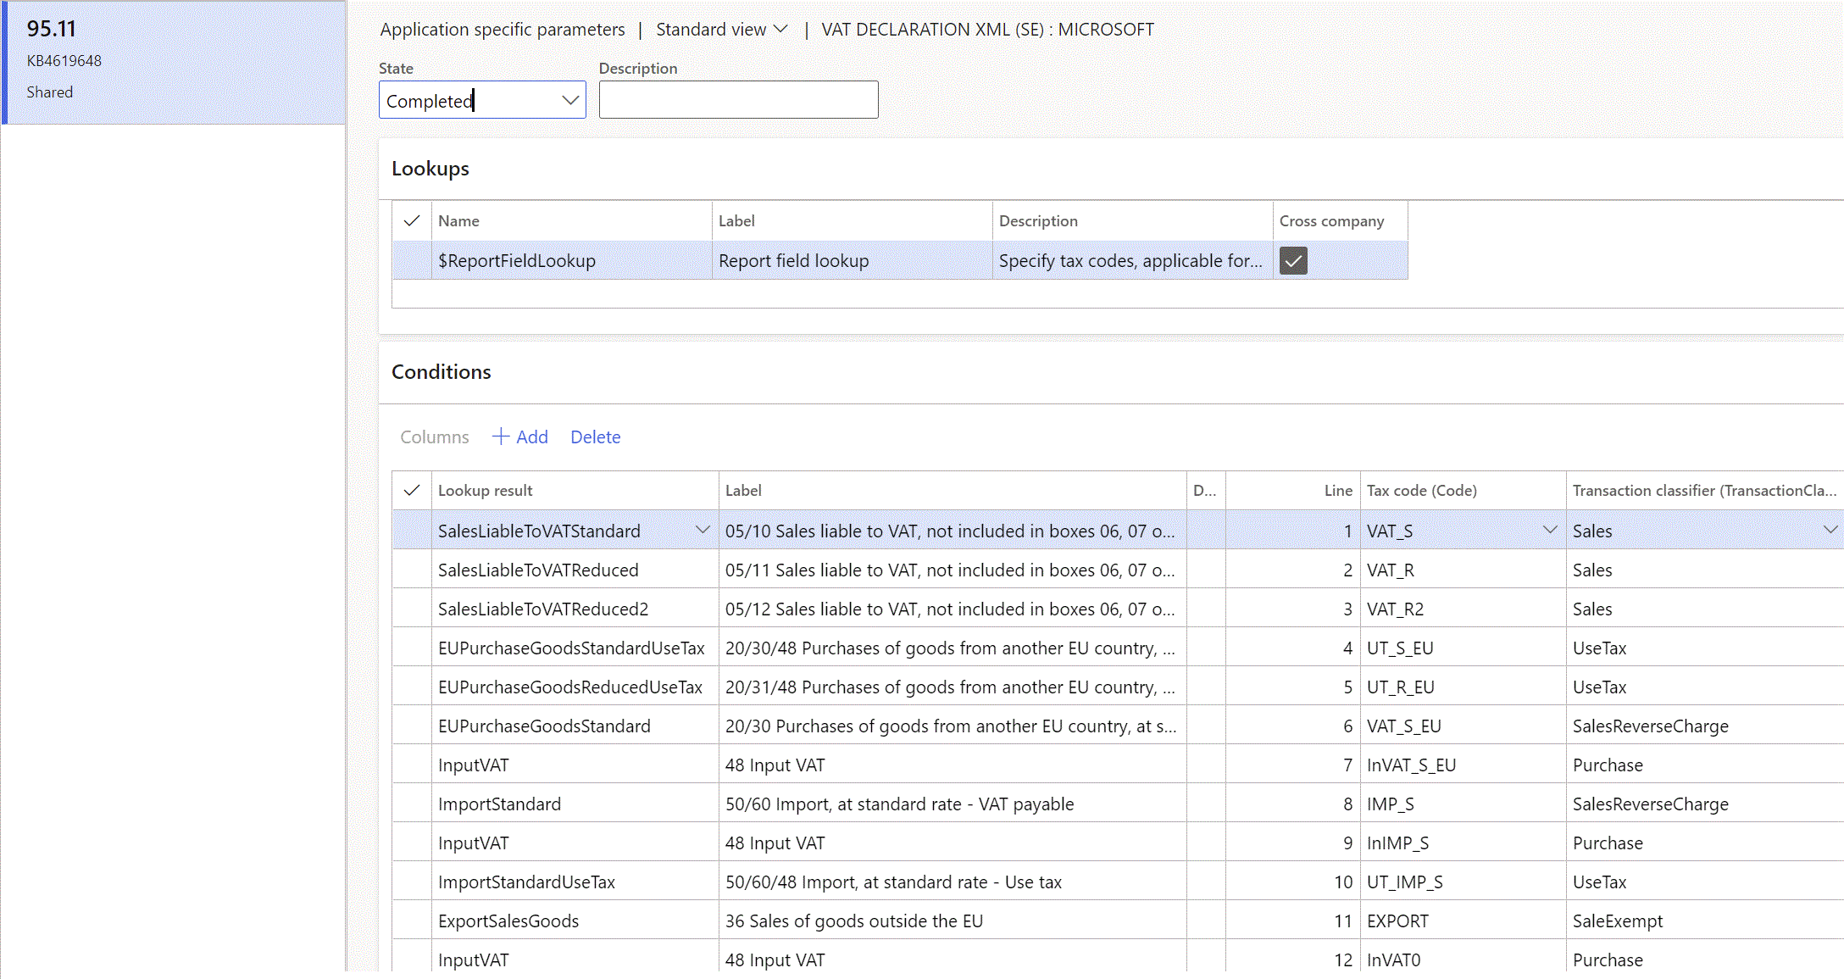Viewport: 1844px width, 979px height.
Task: Toggle select-all checkmark in Lookups grid header
Action: click(412, 221)
